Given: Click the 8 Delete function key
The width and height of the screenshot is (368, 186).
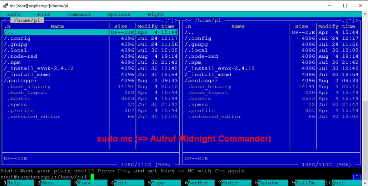Looking at the screenshot, I should click(x=271, y=183).
